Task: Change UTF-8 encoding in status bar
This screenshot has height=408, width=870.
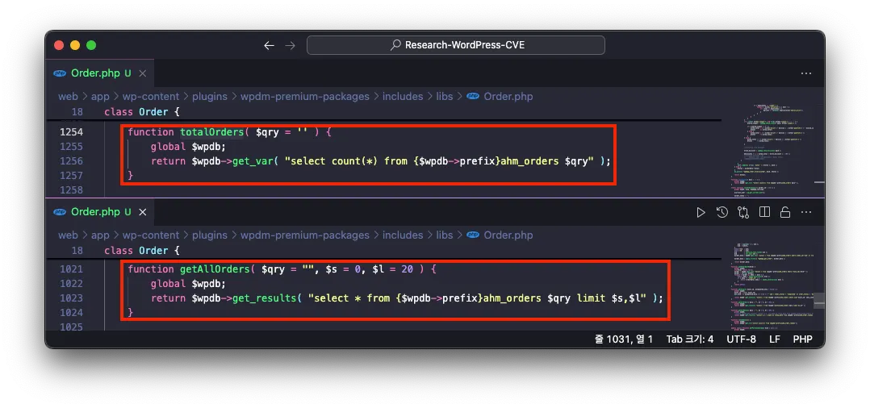Action: tap(741, 339)
